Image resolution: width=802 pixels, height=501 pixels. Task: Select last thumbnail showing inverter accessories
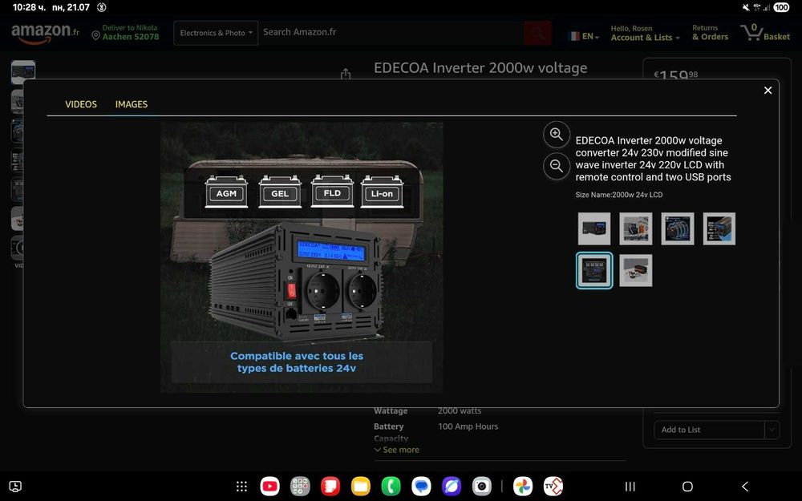click(636, 270)
